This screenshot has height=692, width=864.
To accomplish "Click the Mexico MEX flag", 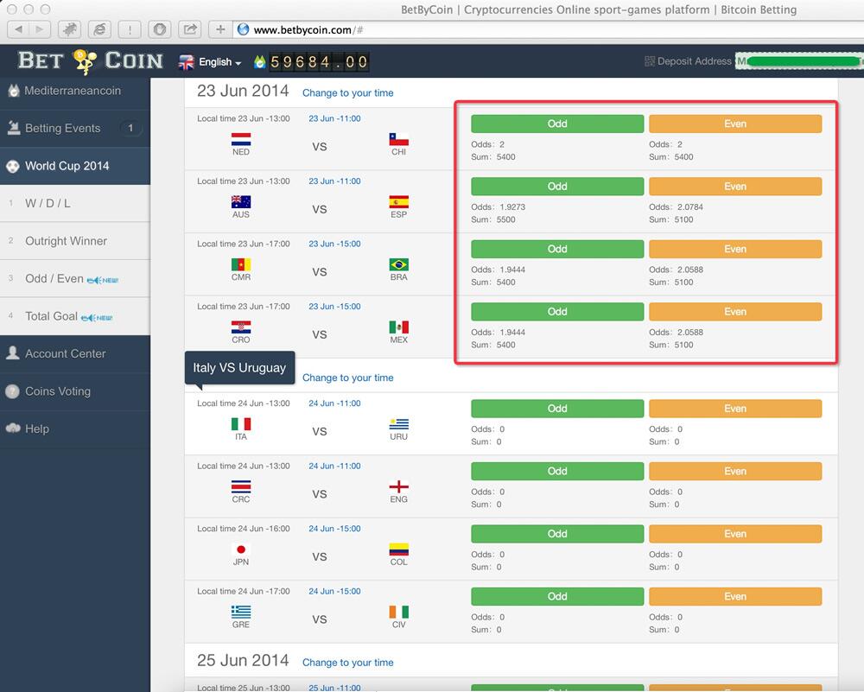I will tap(398, 327).
